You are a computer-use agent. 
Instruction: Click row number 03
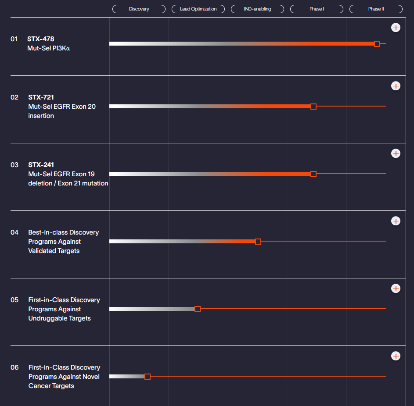point(14,165)
